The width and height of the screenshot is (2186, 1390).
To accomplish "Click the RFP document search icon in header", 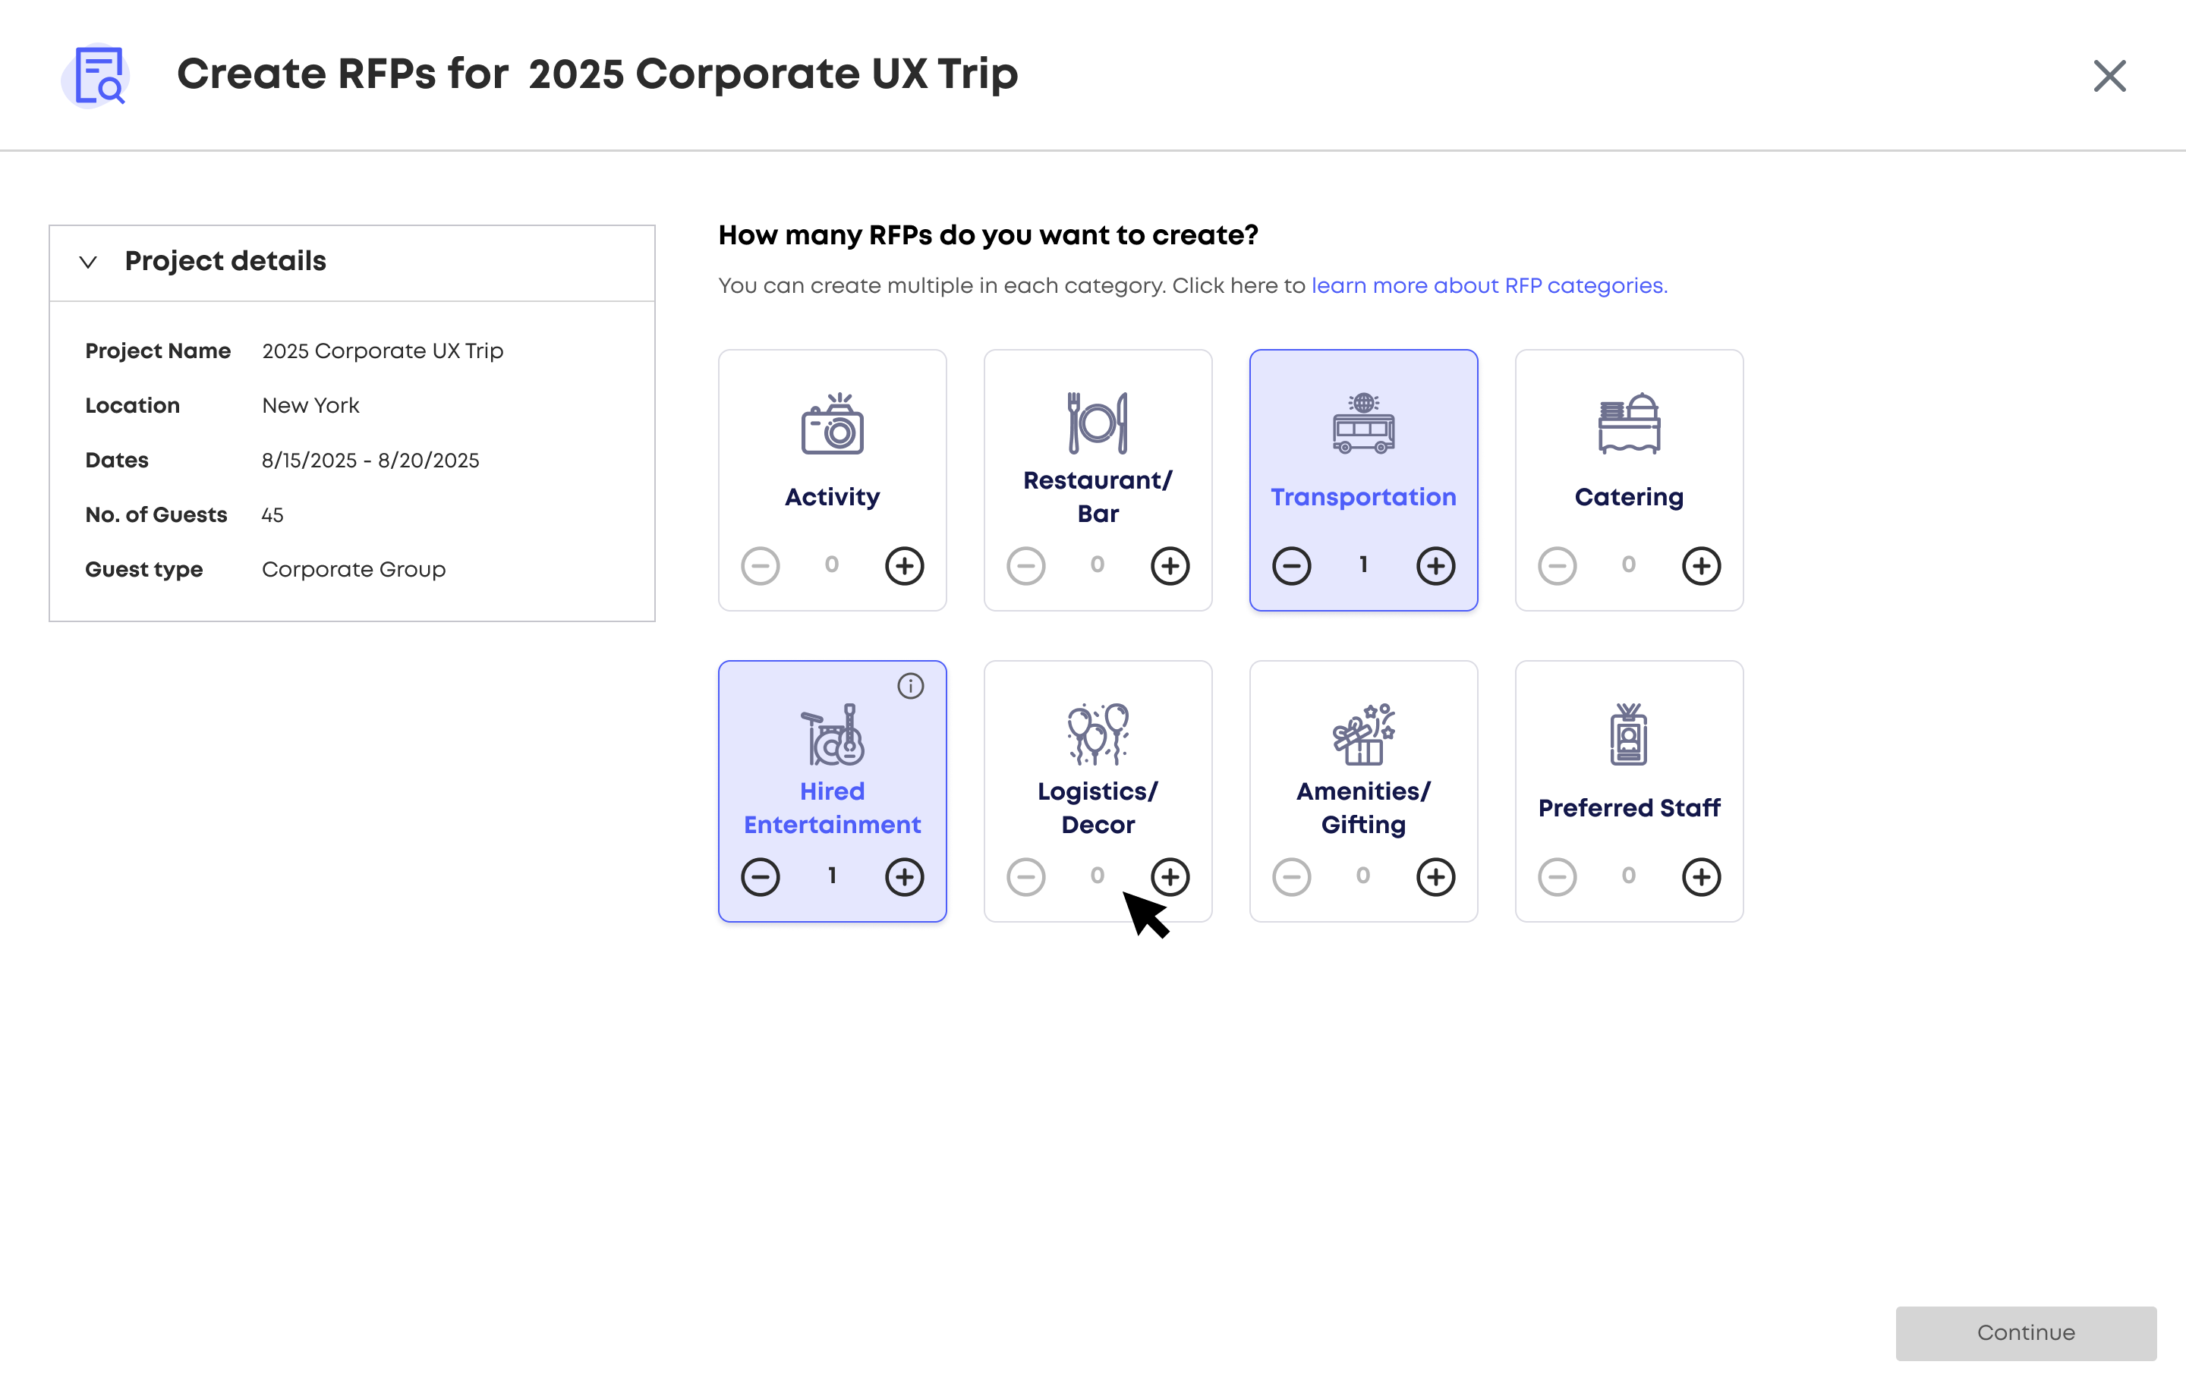I will click(97, 75).
